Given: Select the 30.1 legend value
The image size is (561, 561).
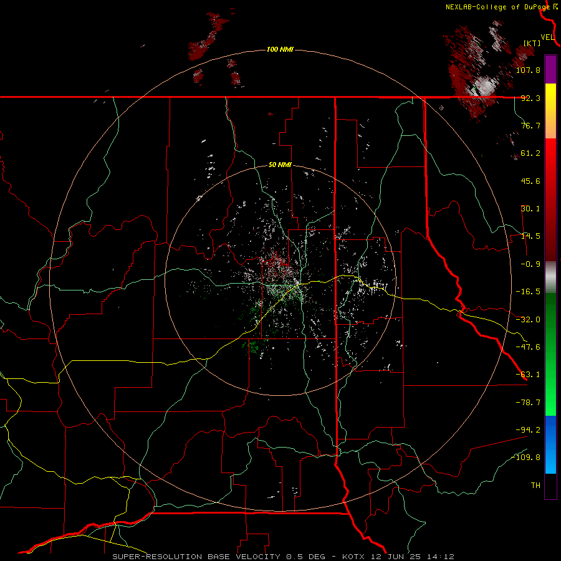Looking at the screenshot, I should [x=530, y=209].
